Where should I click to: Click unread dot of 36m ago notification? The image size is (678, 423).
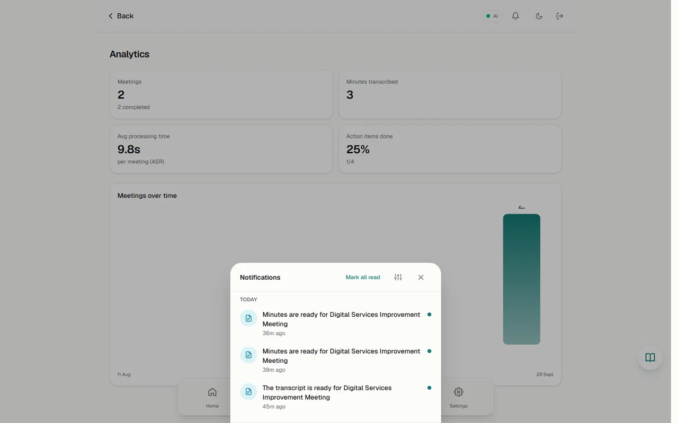(429, 315)
